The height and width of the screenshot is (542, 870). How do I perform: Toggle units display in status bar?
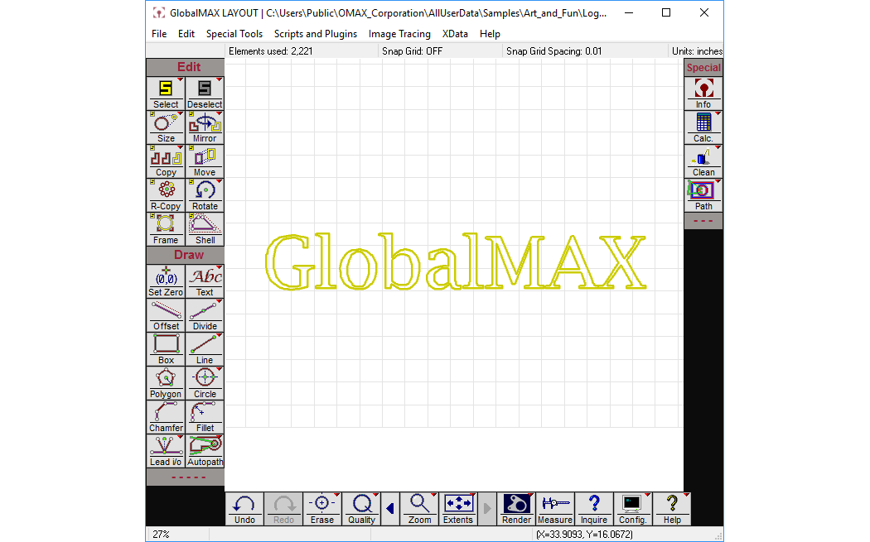697,51
